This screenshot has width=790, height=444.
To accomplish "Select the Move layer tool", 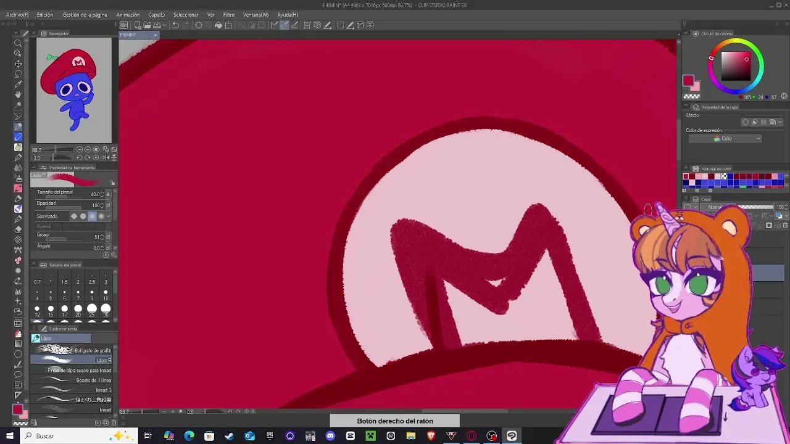I will (x=18, y=64).
